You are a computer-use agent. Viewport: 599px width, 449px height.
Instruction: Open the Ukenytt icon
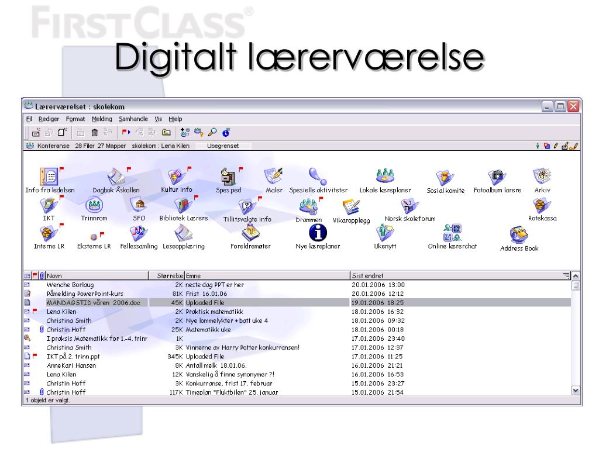(385, 233)
